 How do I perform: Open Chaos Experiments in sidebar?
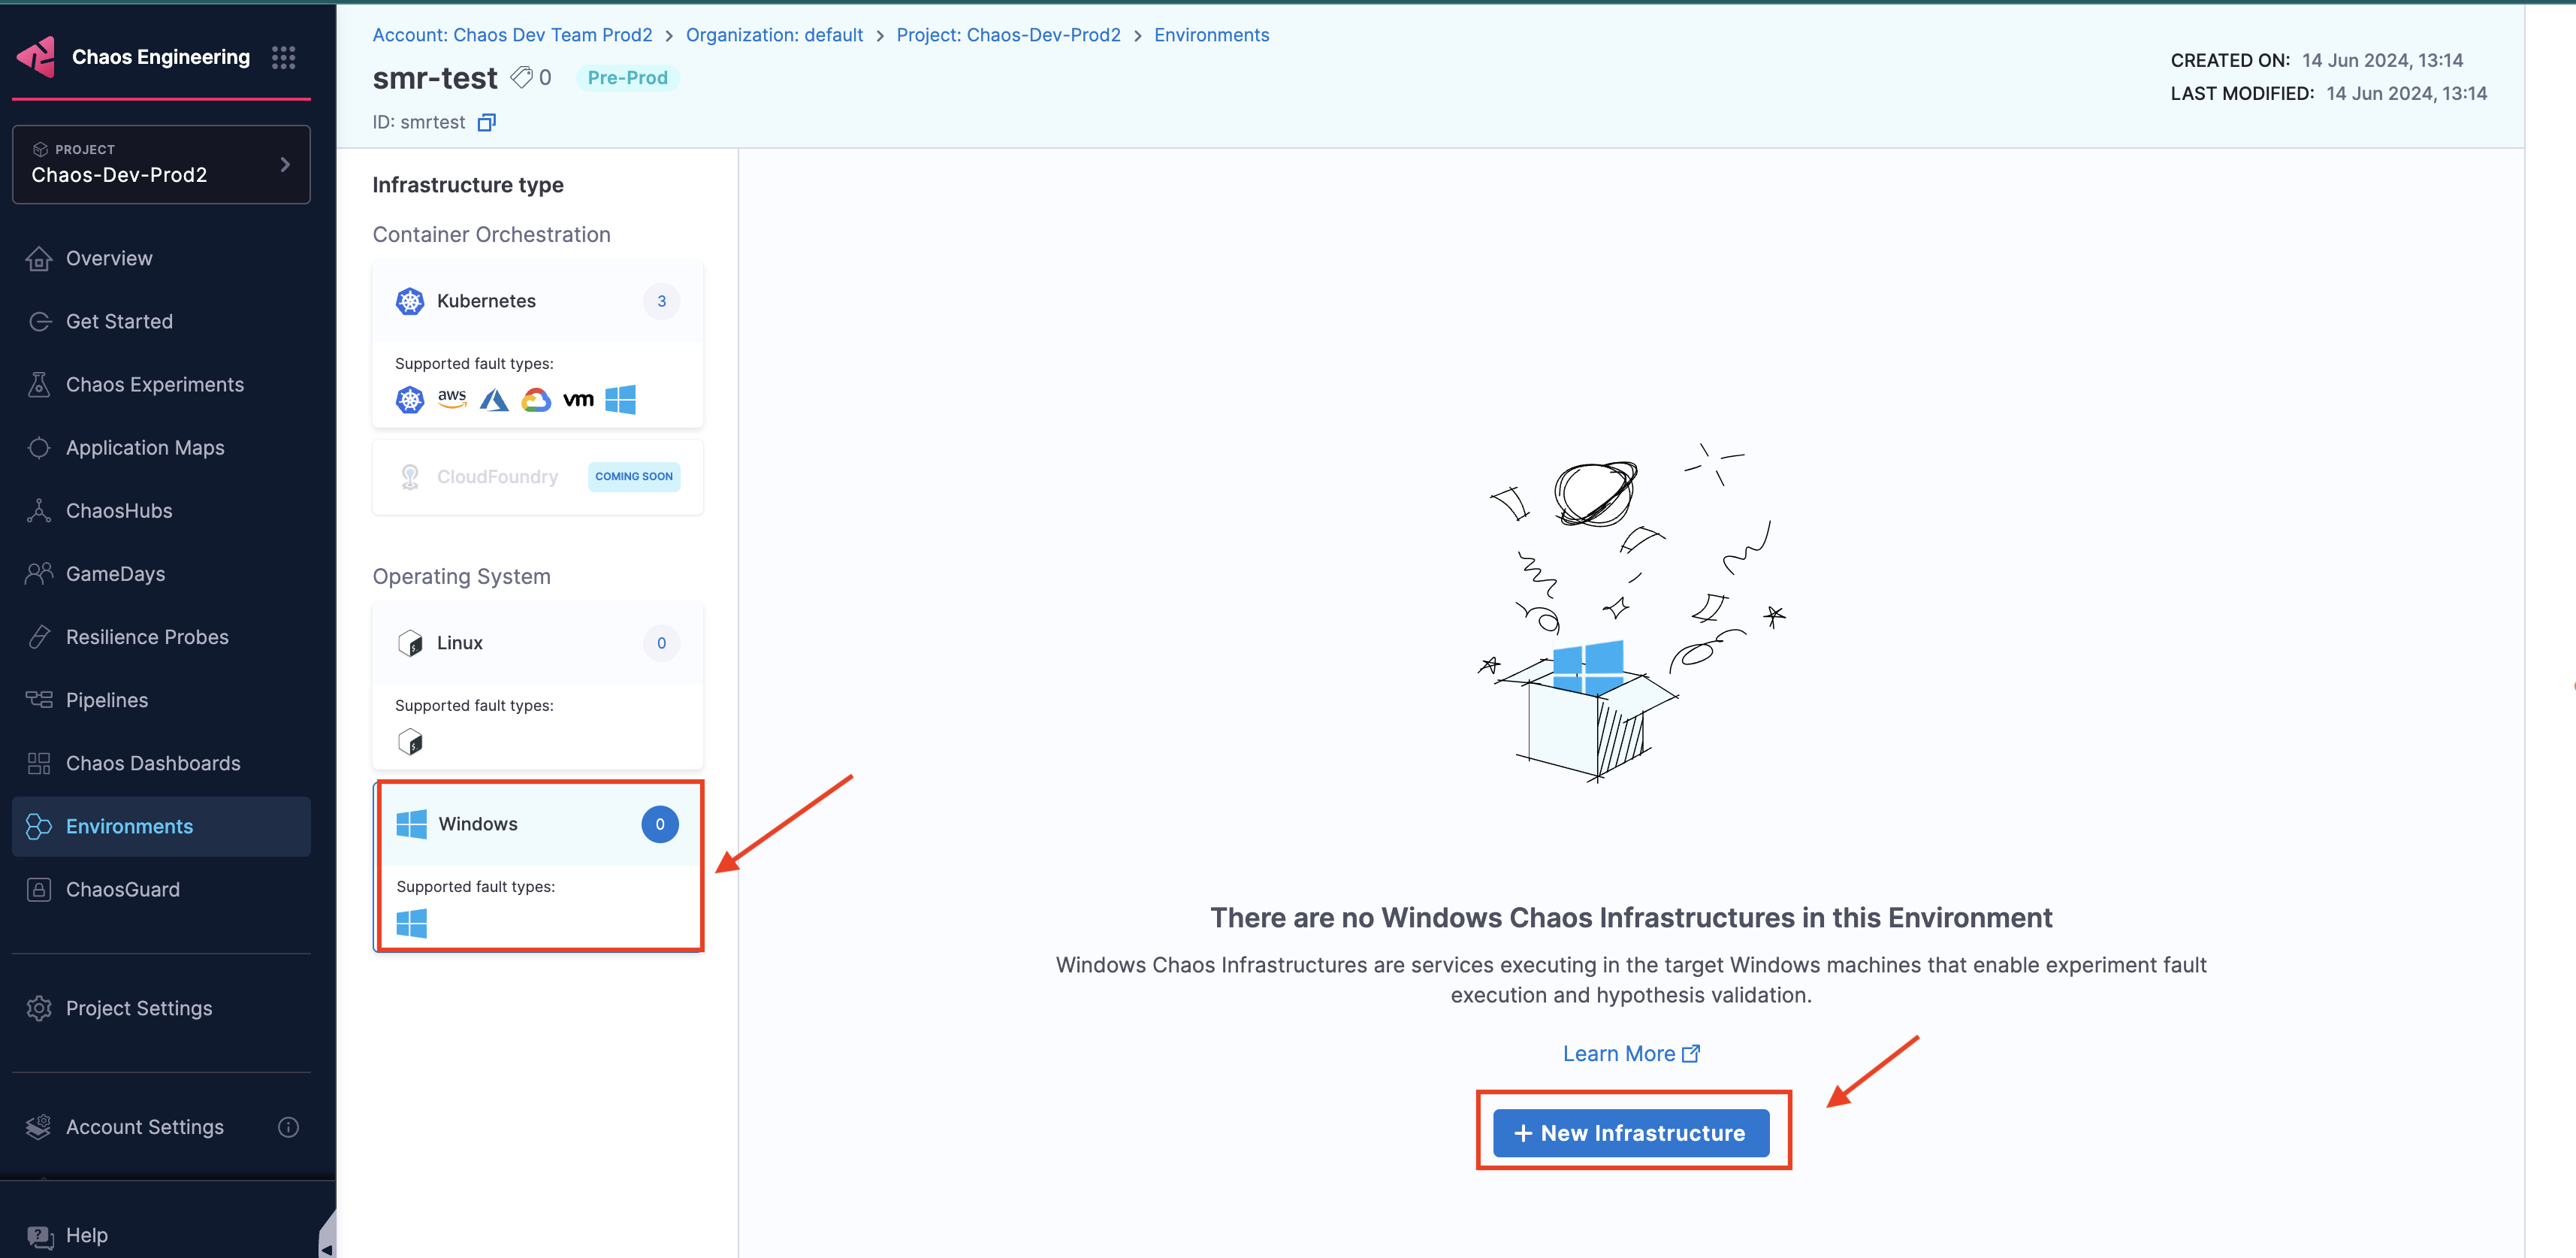point(155,384)
